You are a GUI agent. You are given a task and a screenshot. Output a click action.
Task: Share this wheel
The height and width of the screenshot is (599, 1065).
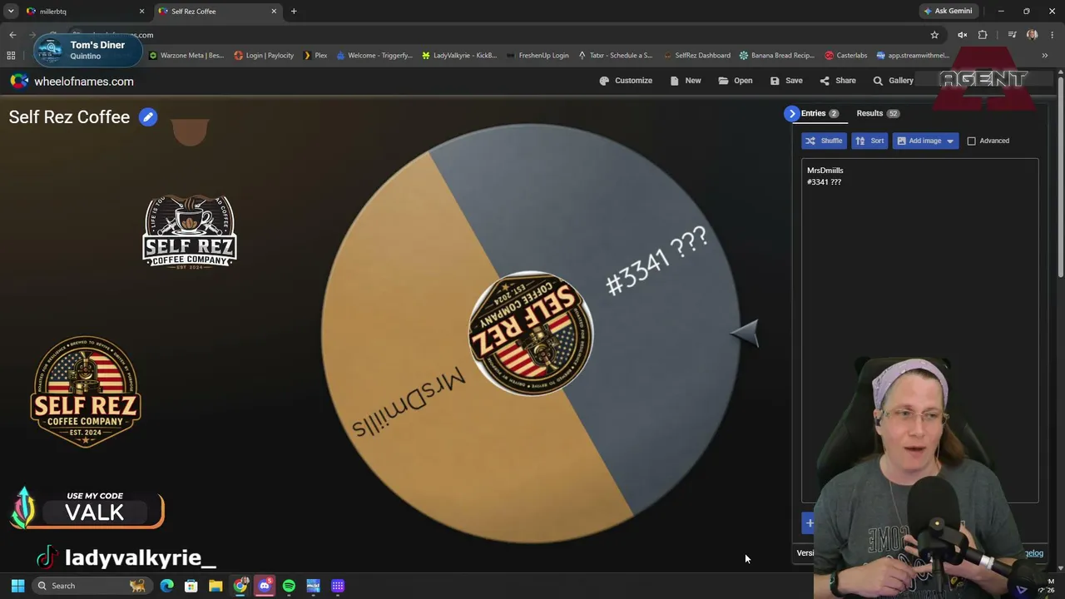point(838,81)
